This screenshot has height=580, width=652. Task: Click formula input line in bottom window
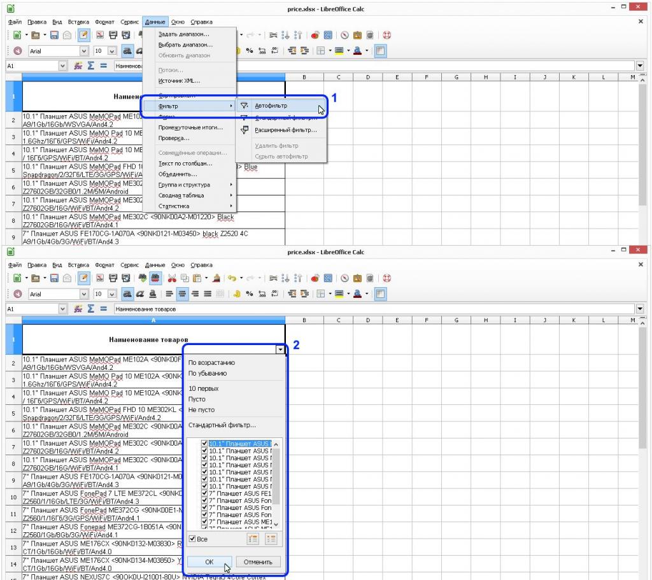pyautogui.click(x=373, y=309)
